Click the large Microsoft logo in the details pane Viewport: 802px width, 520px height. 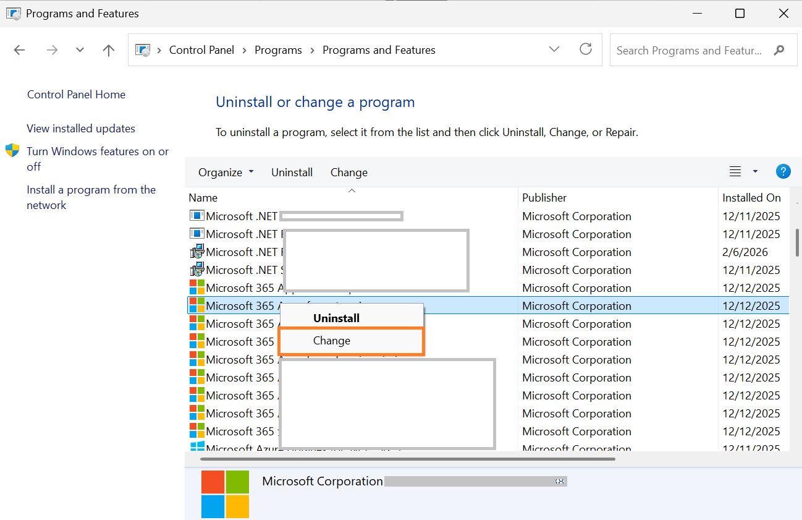(226, 494)
